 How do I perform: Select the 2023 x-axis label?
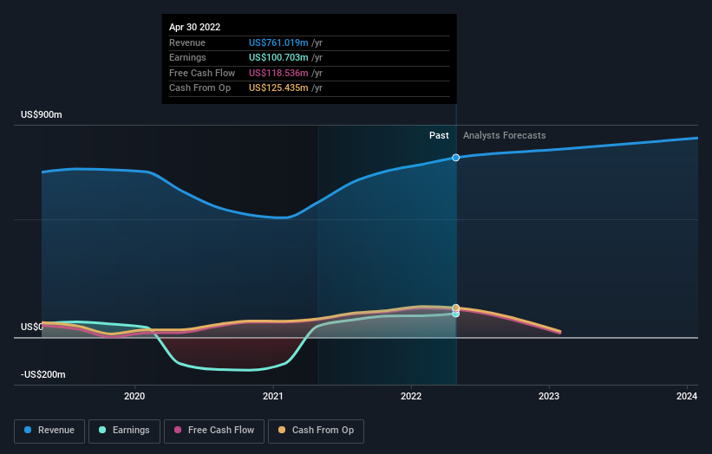549,396
